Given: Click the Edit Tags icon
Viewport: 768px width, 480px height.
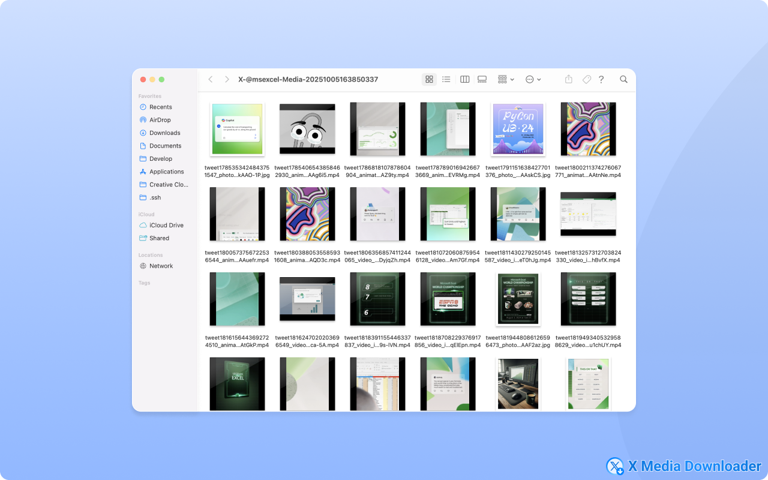Looking at the screenshot, I should pyautogui.click(x=586, y=79).
